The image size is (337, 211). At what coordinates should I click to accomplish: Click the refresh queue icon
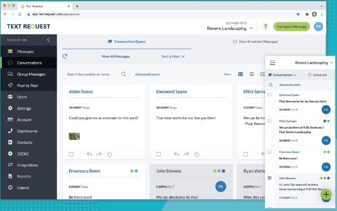(x=65, y=56)
